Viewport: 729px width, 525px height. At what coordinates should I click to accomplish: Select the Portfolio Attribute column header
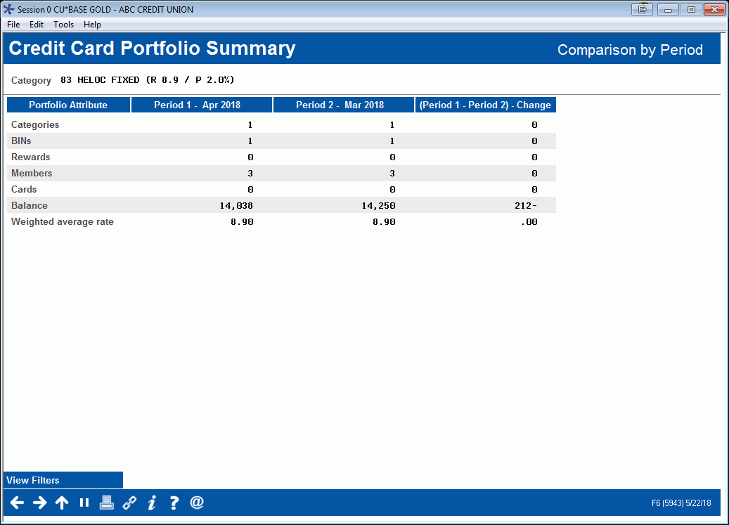(67, 104)
